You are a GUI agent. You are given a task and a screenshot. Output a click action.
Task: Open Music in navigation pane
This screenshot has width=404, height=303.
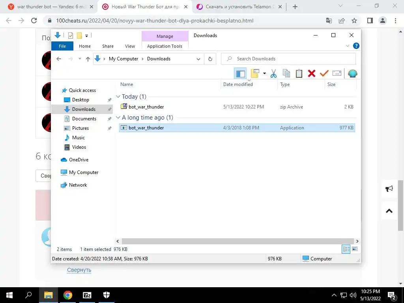[x=78, y=138]
